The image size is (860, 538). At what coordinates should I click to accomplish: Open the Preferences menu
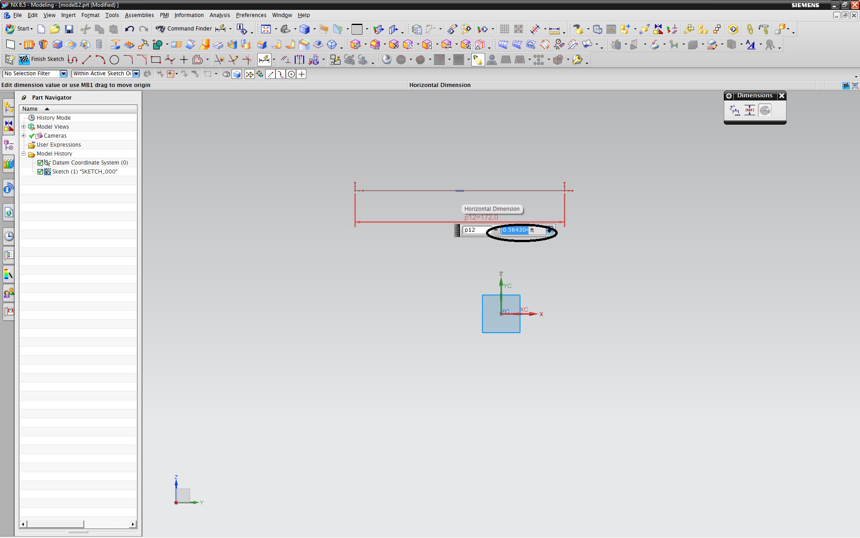click(251, 15)
